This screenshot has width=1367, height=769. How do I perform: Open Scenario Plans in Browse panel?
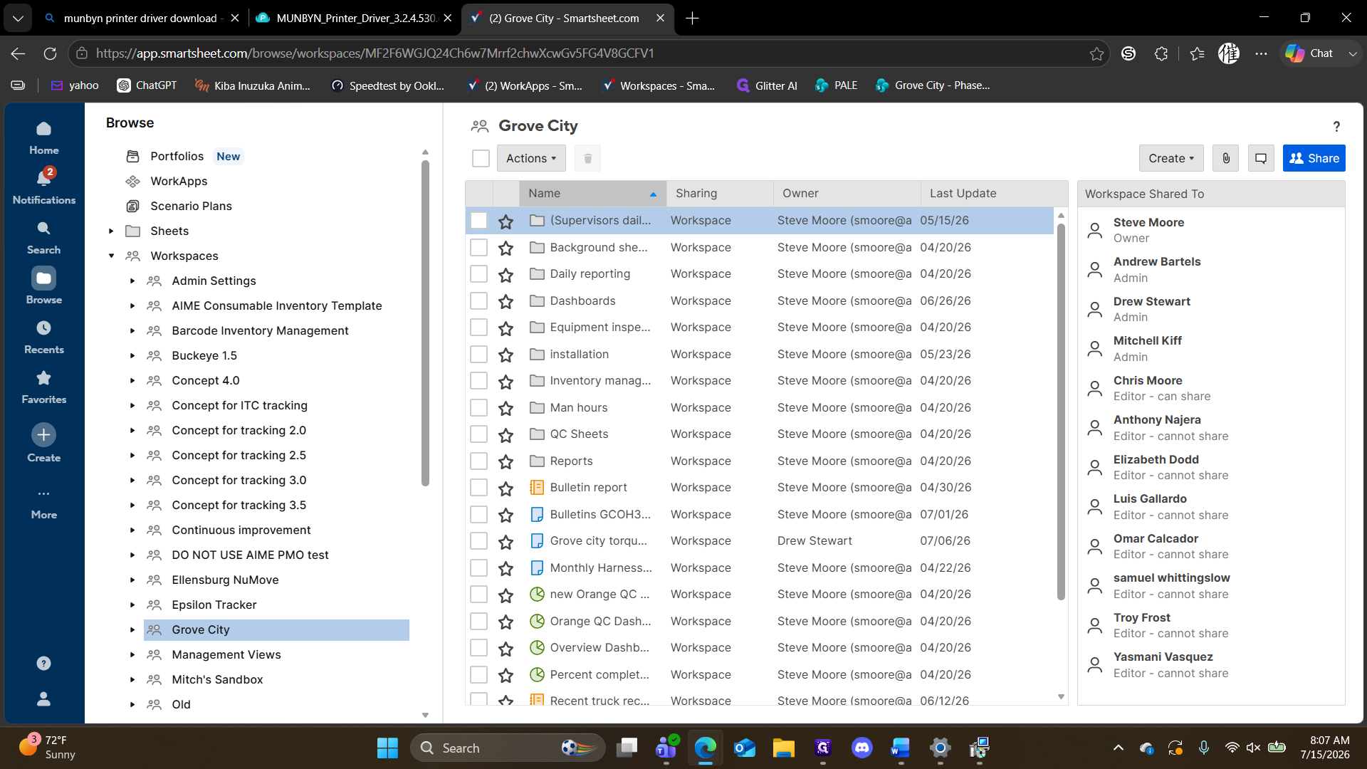(x=191, y=206)
